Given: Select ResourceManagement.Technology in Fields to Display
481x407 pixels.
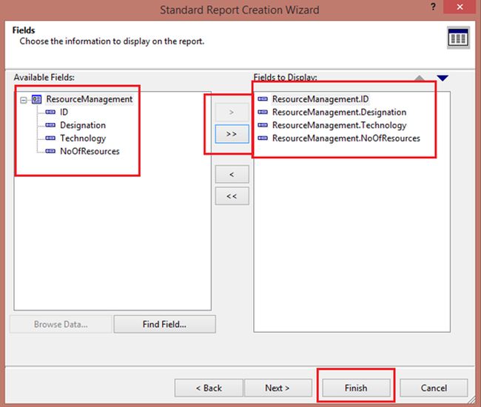Looking at the screenshot, I should click(x=339, y=126).
